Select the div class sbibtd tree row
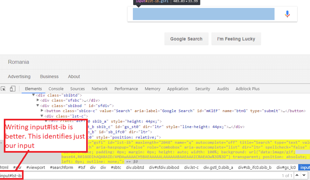The width and height of the screenshot is (310, 180). (59, 95)
